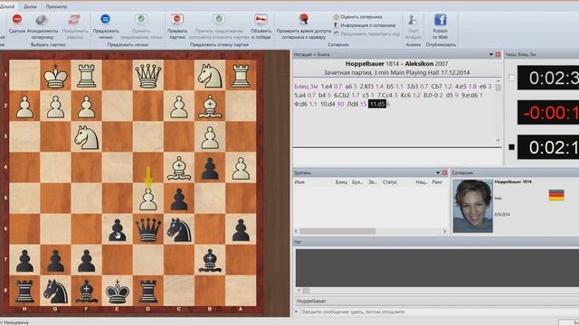Viewport: 579px width, 325px height.
Task: Sort spectators by the Нац. column
Action: click(x=422, y=182)
